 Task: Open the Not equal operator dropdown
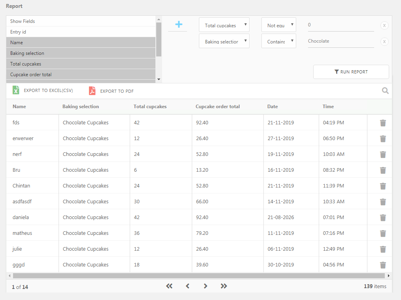278,25
